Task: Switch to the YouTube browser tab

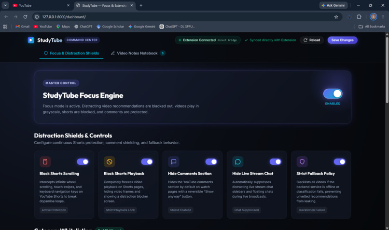Action: click(x=41, y=5)
